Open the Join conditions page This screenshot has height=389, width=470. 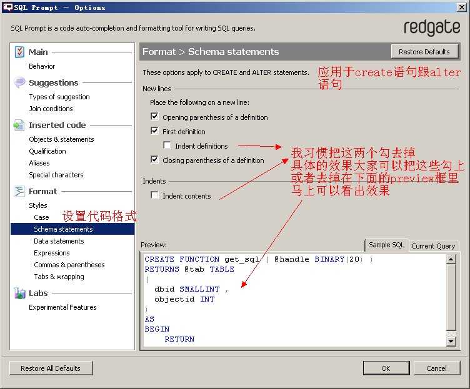[x=51, y=109]
